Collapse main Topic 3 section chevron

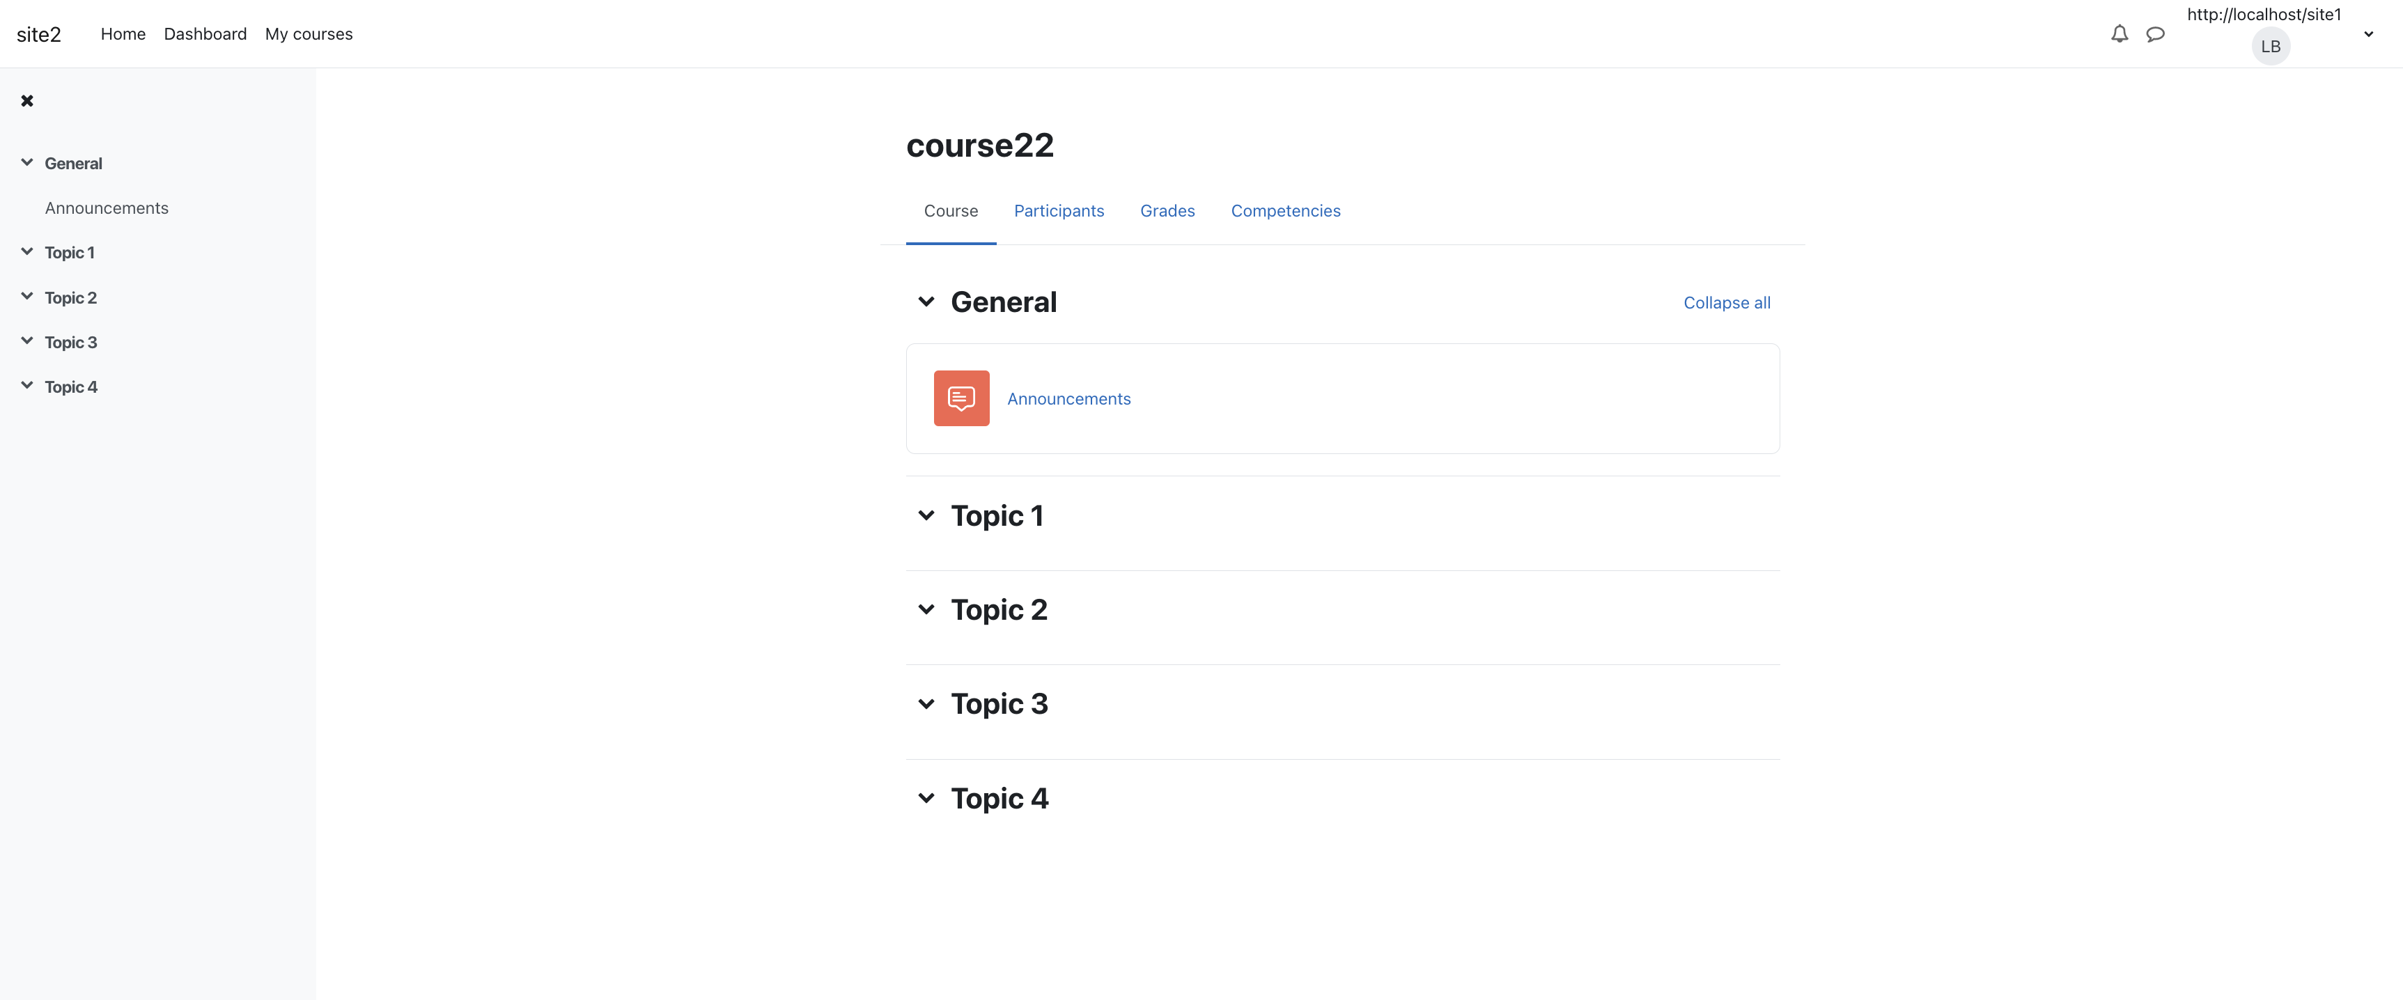tap(926, 704)
